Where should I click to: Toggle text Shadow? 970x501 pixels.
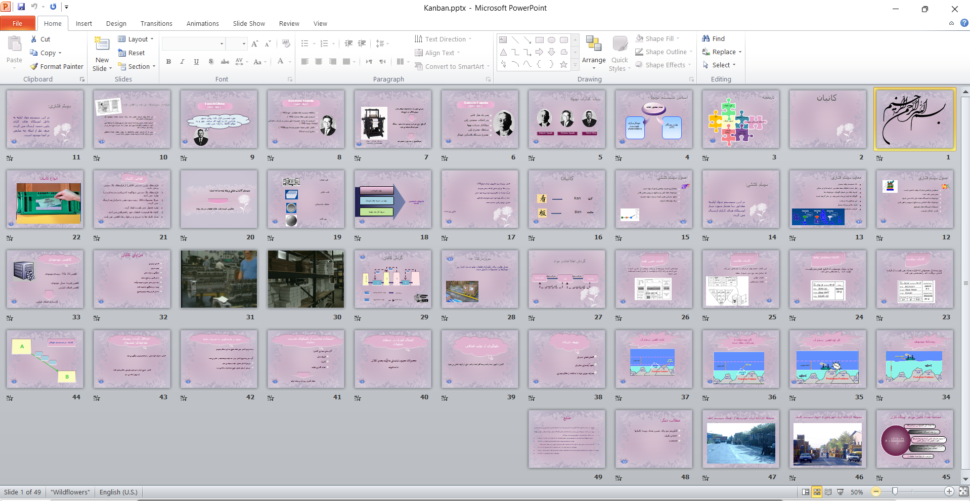(211, 62)
